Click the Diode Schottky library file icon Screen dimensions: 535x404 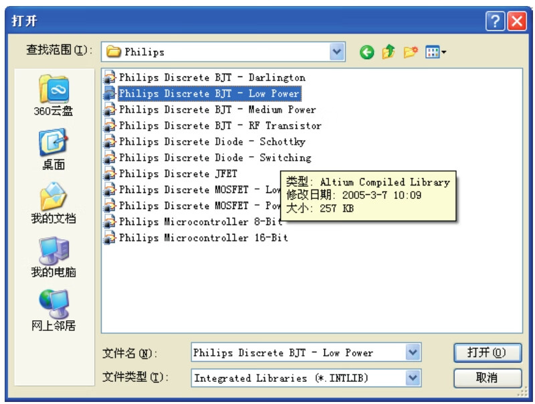coord(110,142)
